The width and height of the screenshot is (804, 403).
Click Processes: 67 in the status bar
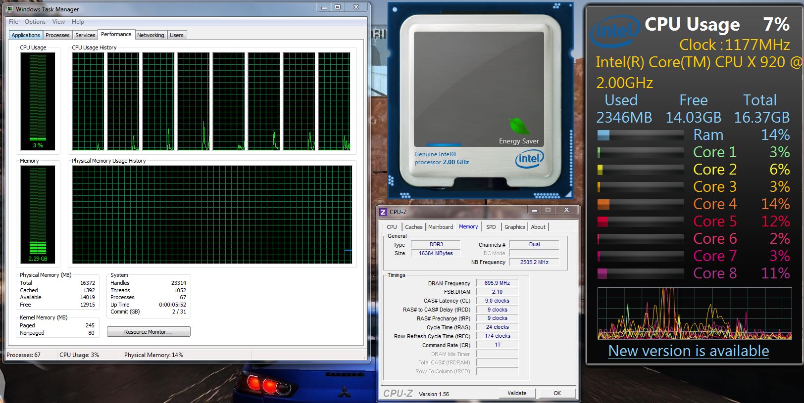[x=23, y=355]
